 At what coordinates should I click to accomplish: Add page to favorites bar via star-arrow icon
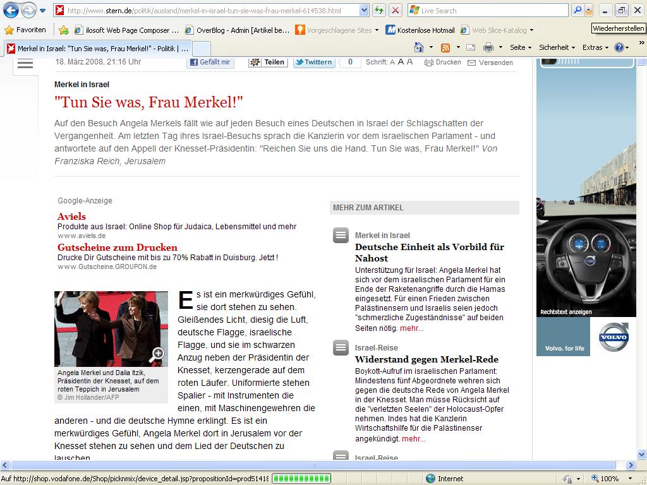[64, 30]
